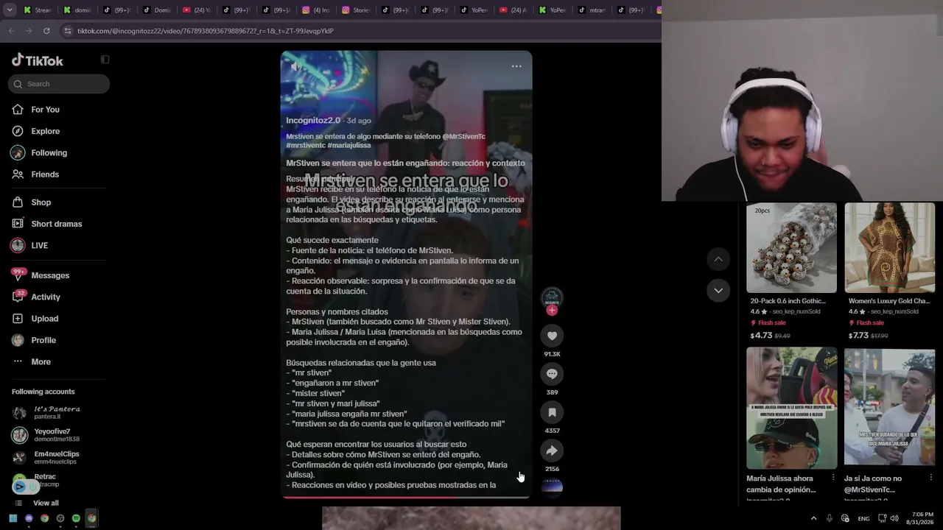Go to the LIVE section
943x530 pixels.
(39, 246)
